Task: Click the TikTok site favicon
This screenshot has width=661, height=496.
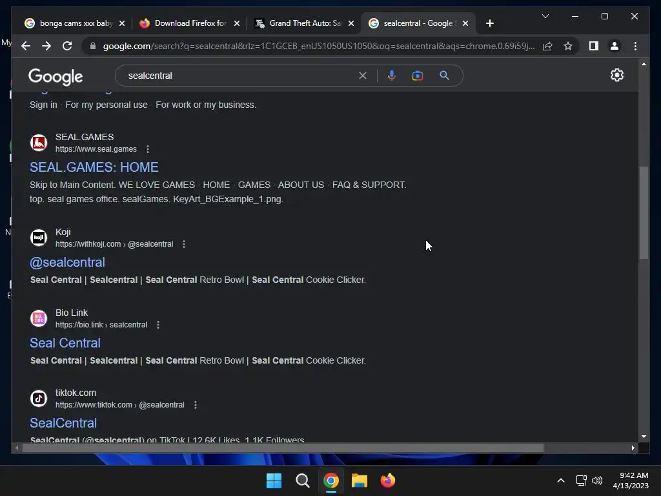Action: tap(39, 398)
